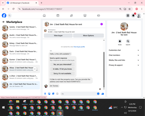The height and width of the screenshot is (116, 145).
Task: View site information icon
Action: 19,9
